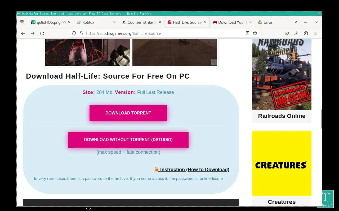Open the Railroads Online title link
Image resolution: width=339 pixels, height=211 pixels.
click(x=282, y=116)
